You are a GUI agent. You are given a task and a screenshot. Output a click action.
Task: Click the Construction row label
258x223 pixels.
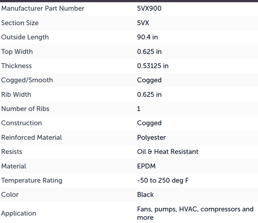[22, 123]
